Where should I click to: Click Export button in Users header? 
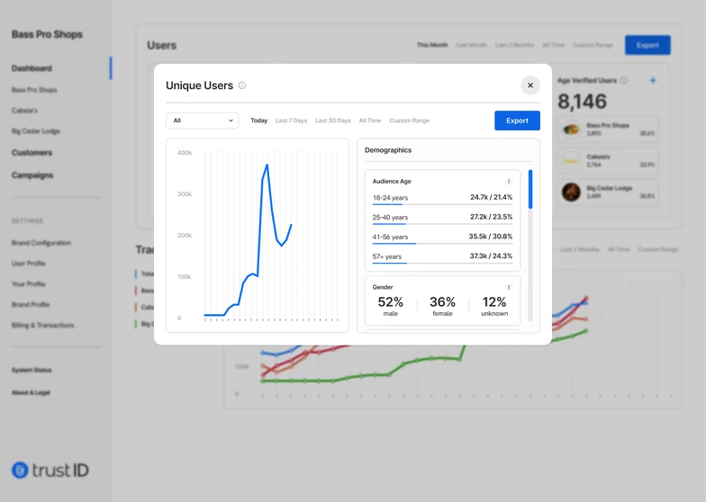click(647, 45)
